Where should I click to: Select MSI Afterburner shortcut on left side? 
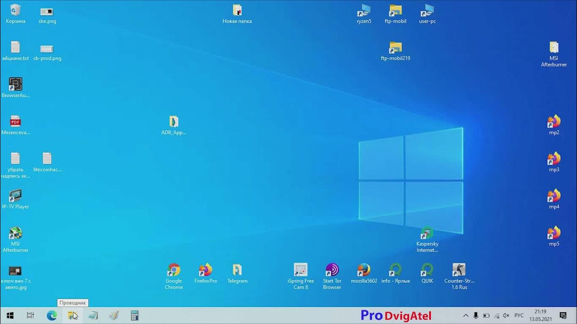coord(15,239)
